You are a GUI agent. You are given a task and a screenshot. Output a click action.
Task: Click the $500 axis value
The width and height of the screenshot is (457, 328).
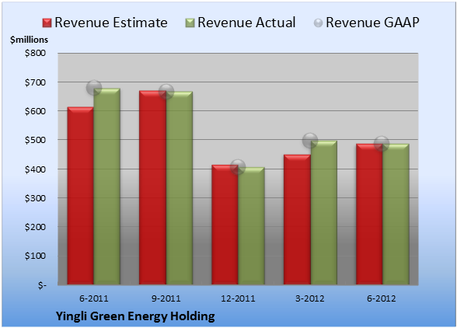[35, 140]
